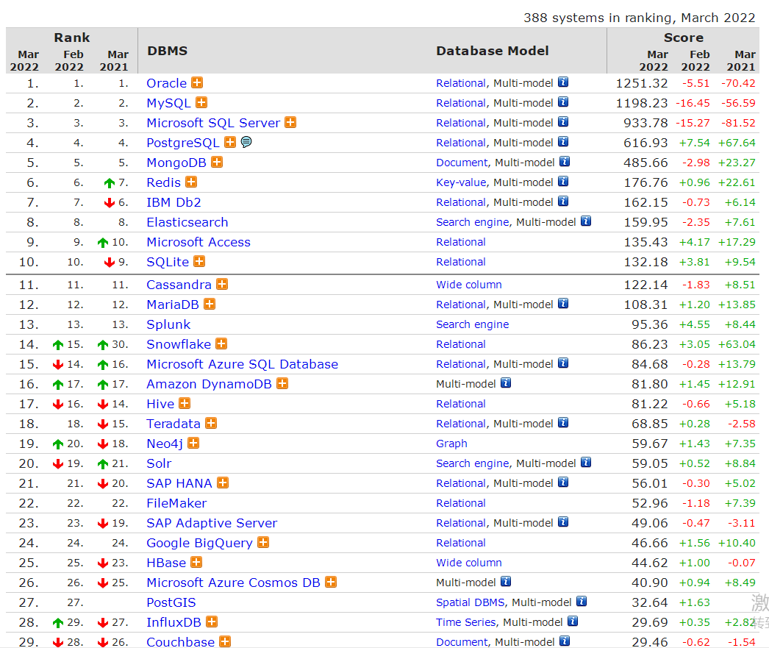The image size is (769, 648).
Task: Click the plus icon next to Hive
Action: point(185,403)
